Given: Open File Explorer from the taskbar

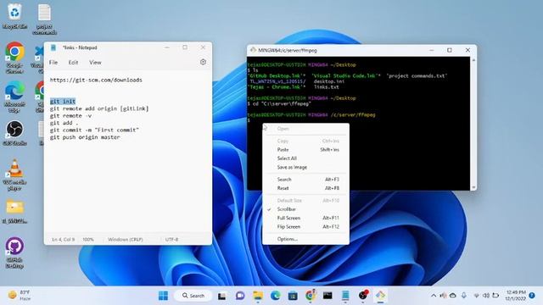Looking at the screenshot, I should pyautogui.click(x=258, y=296).
